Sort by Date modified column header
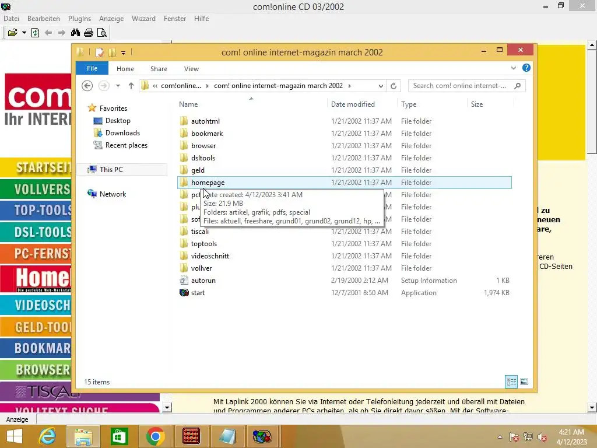 [x=353, y=104]
